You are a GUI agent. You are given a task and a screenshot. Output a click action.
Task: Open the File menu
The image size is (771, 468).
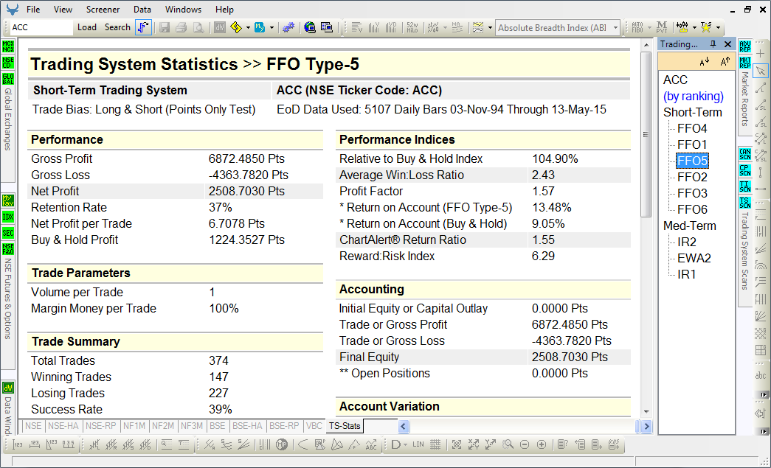33,10
